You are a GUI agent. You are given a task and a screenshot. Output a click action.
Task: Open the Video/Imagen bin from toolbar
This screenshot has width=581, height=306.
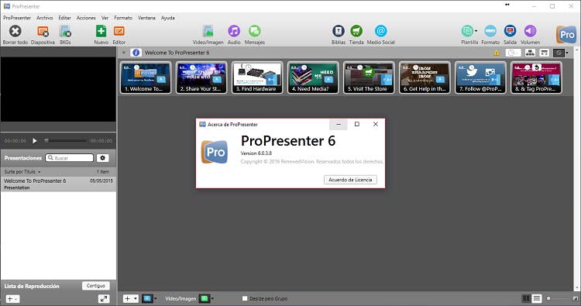[208, 31]
